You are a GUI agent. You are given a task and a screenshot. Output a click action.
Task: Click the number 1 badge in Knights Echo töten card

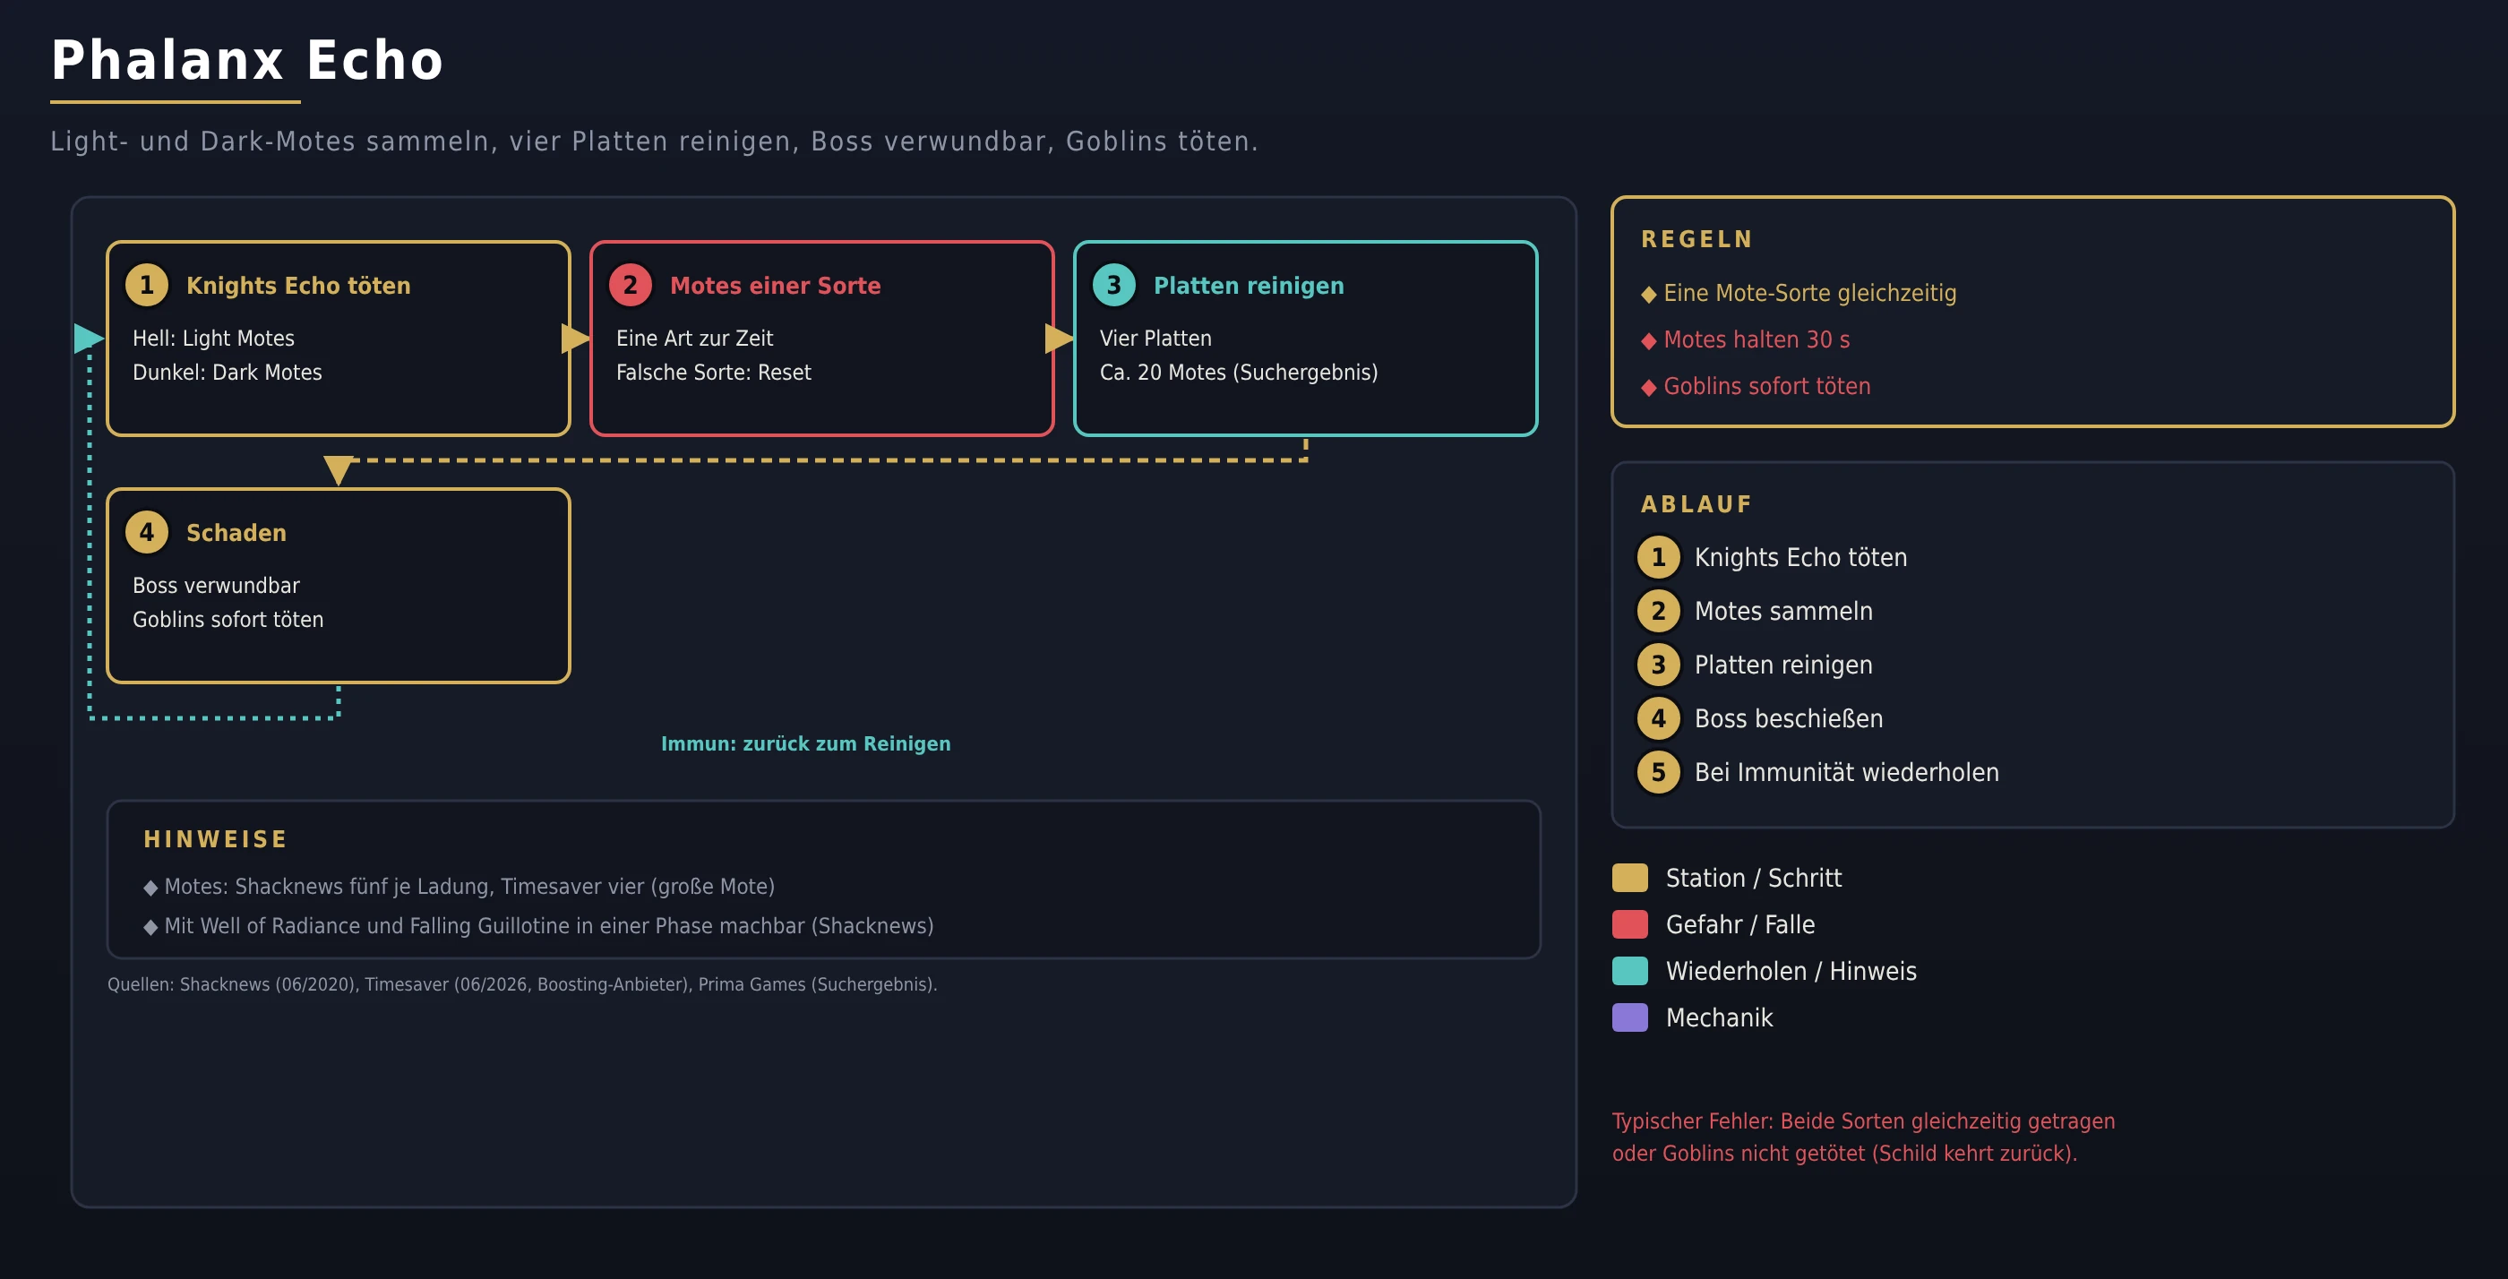pos(147,285)
